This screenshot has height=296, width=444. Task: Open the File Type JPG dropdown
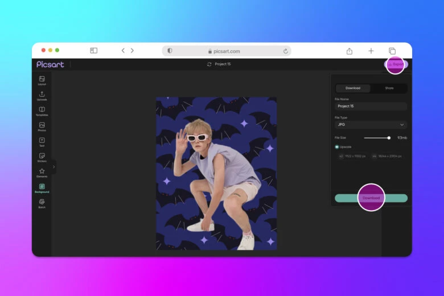click(371, 125)
